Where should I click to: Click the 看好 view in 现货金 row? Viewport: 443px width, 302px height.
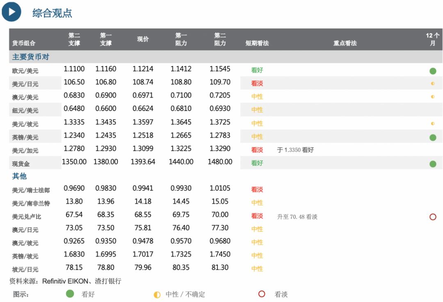257,163
